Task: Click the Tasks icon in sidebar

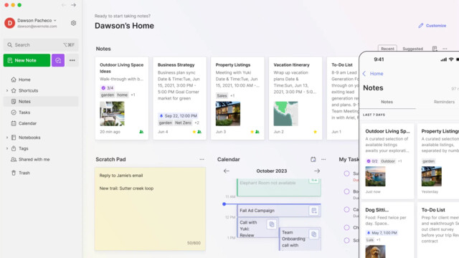Action: 14,113
